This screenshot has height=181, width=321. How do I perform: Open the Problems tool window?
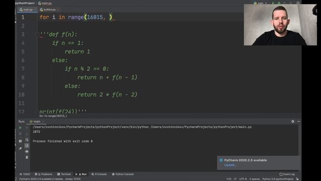coord(44,174)
